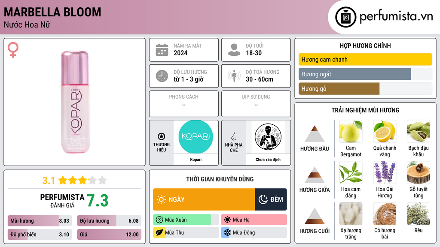
Task: Click the MARBELLA BLOOM title
Action: (x=52, y=12)
